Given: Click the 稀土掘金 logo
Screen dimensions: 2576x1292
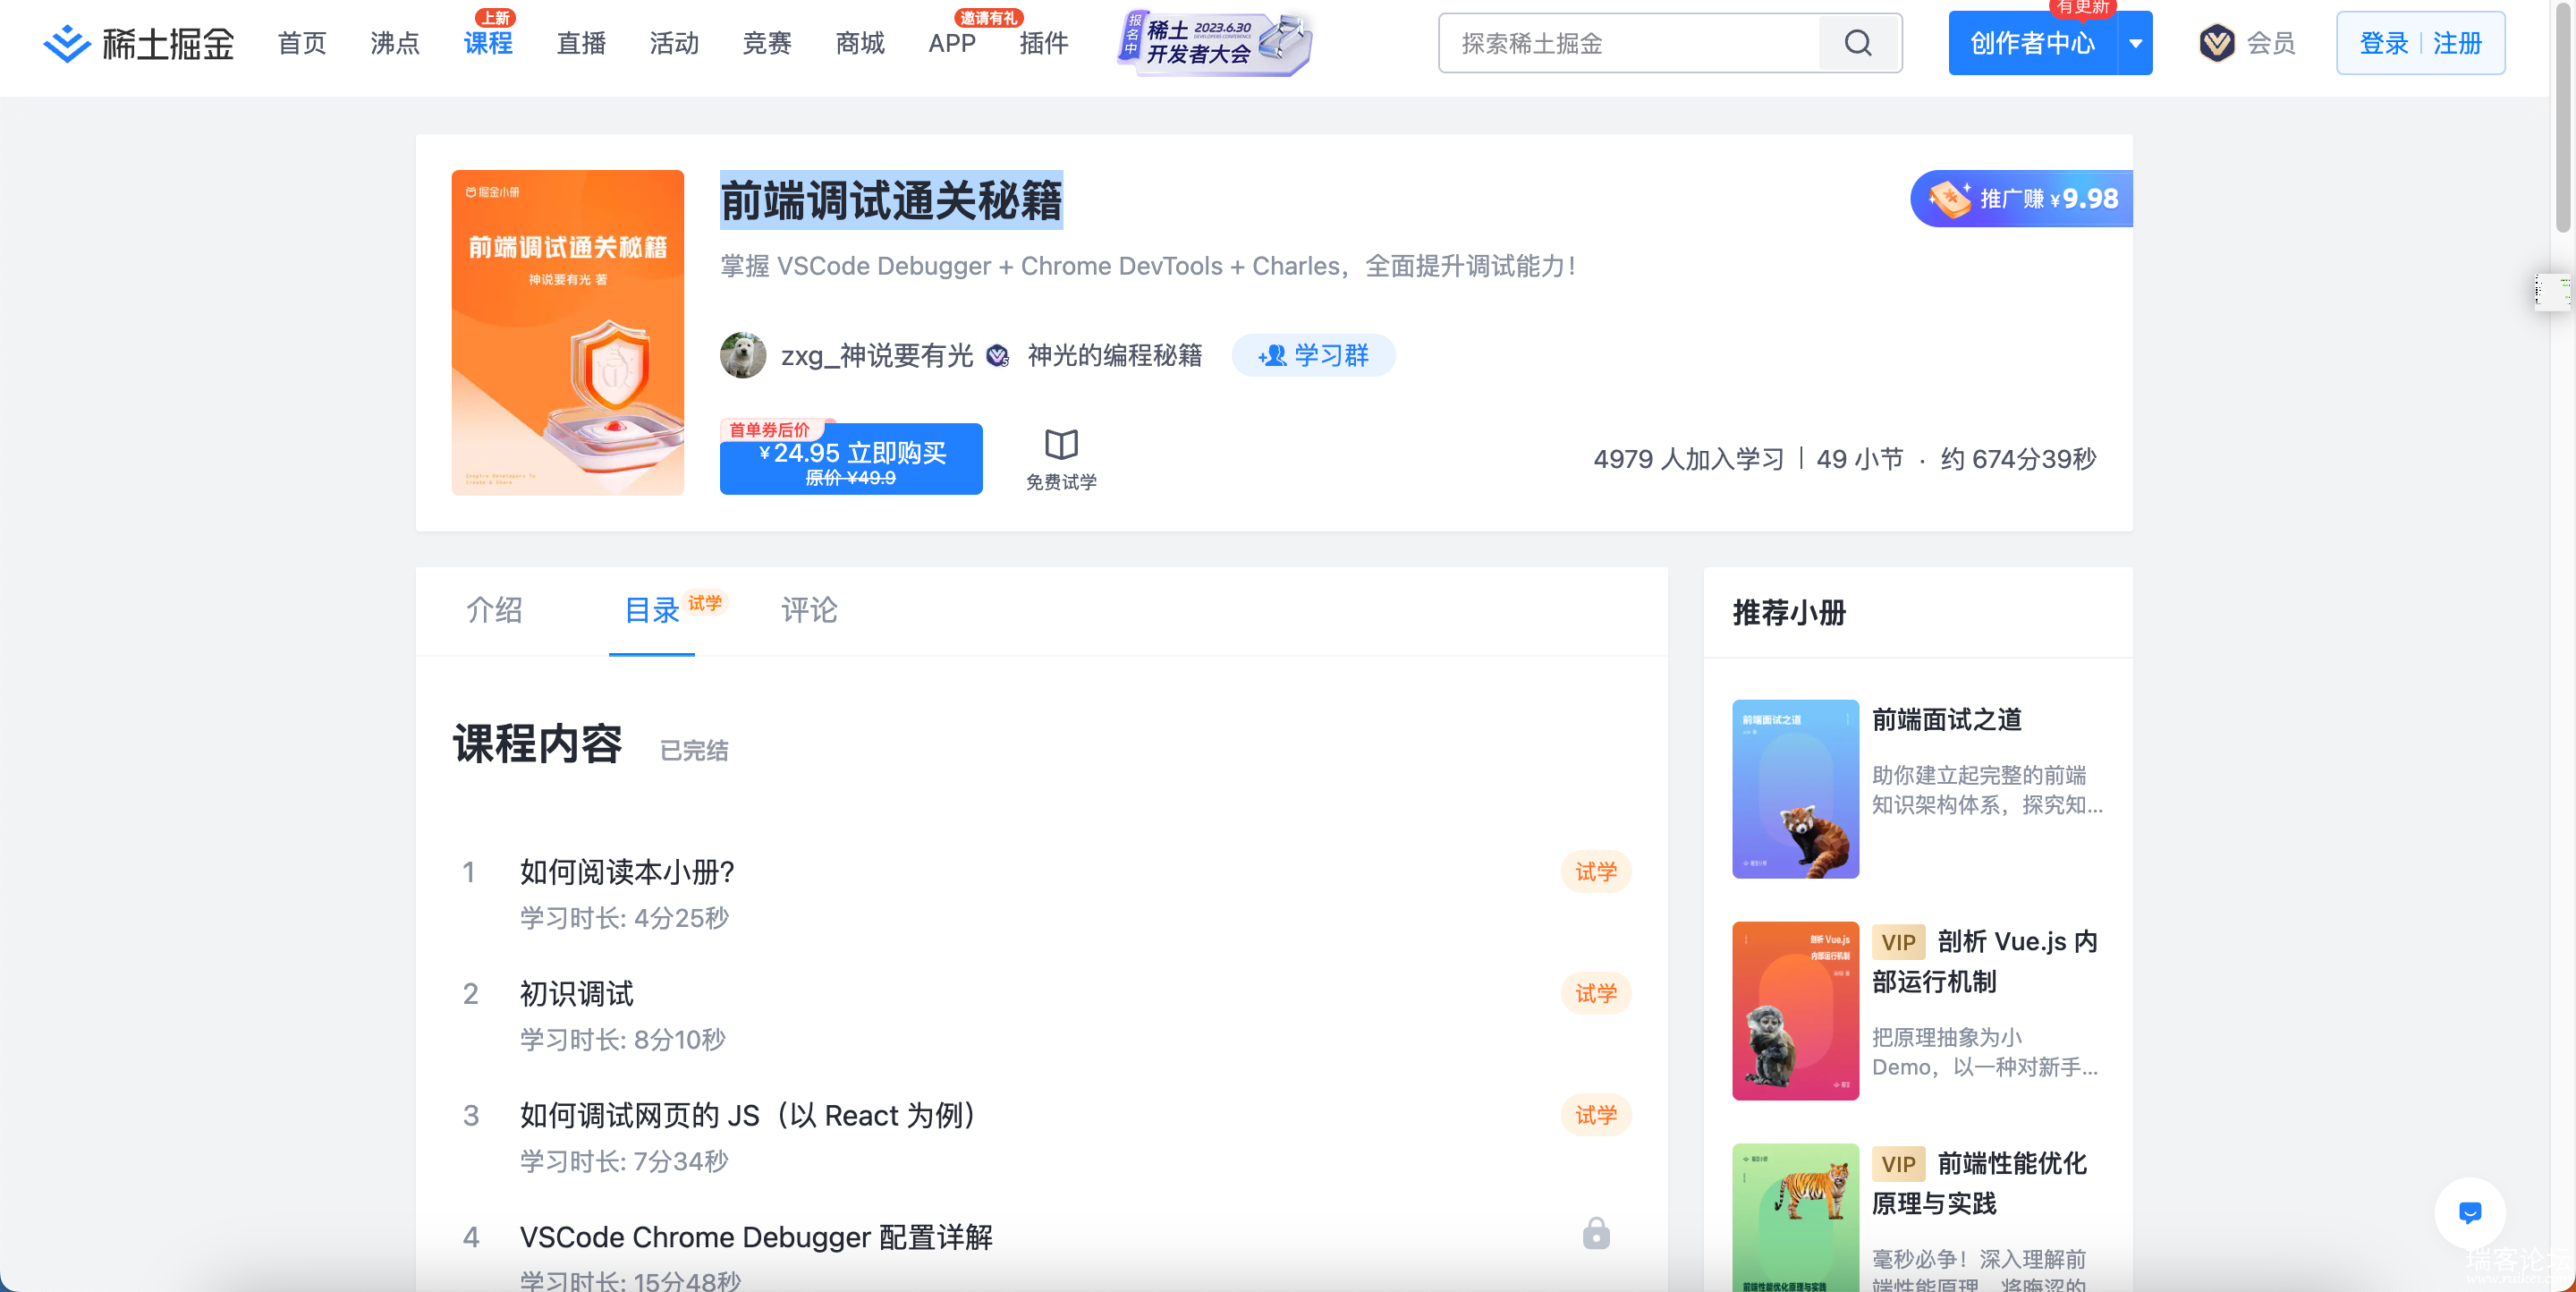Looking at the screenshot, I should [138, 43].
